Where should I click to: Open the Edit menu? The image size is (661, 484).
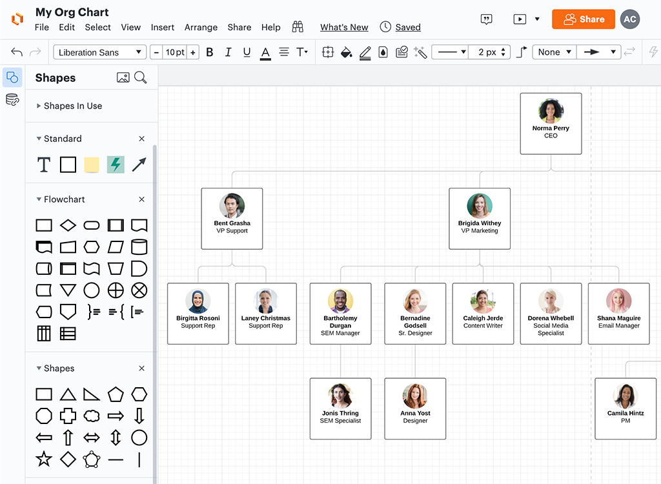(66, 27)
